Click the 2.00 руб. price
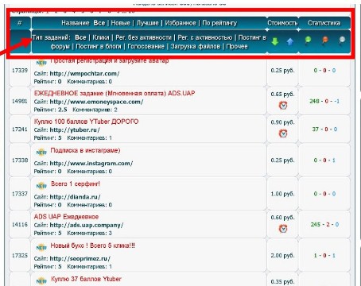 point(282,256)
